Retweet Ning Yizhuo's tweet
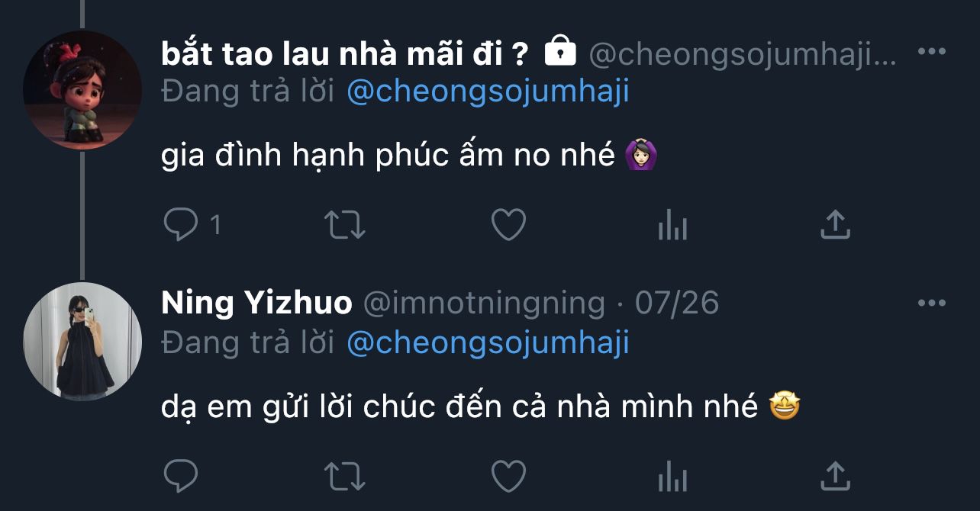Image resolution: width=980 pixels, height=511 pixels. point(345,477)
